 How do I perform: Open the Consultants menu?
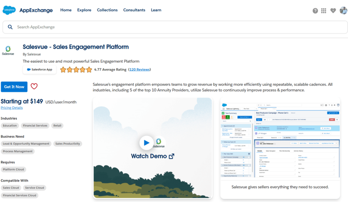(134, 10)
